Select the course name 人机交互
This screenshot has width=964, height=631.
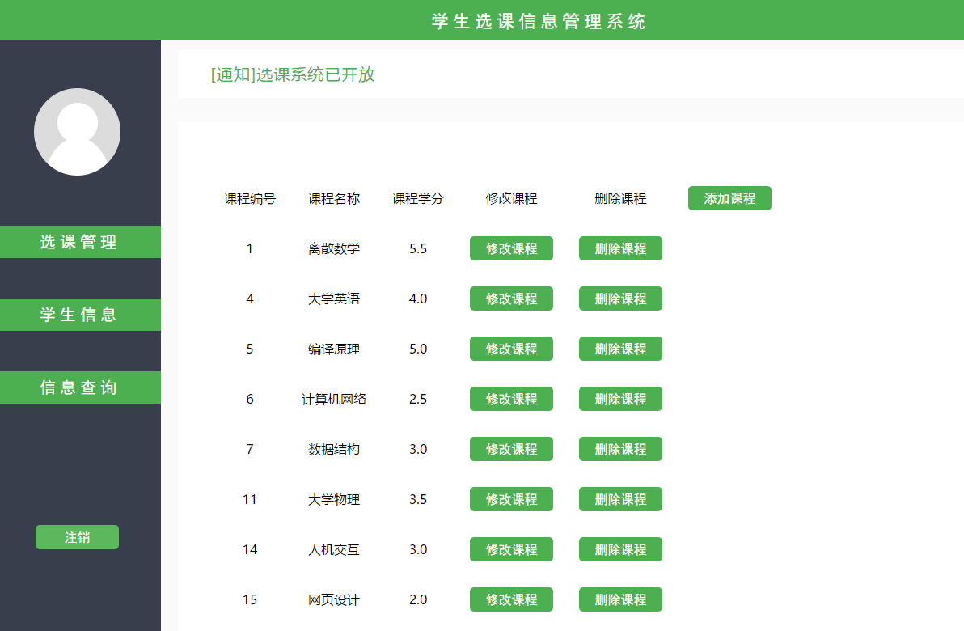click(334, 550)
